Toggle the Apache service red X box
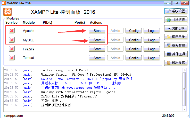Image resolution: width=190 pixels, height=118 pixels. [12, 31]
